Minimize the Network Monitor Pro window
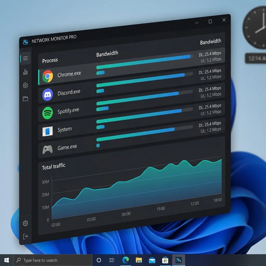The image size is (266, 266). [197, 23]
